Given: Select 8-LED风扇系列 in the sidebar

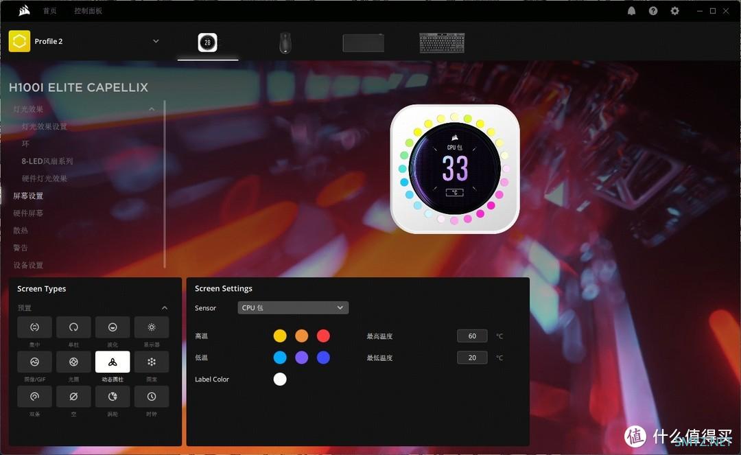Looking at the screenshot, I should (x=47, y=161).
